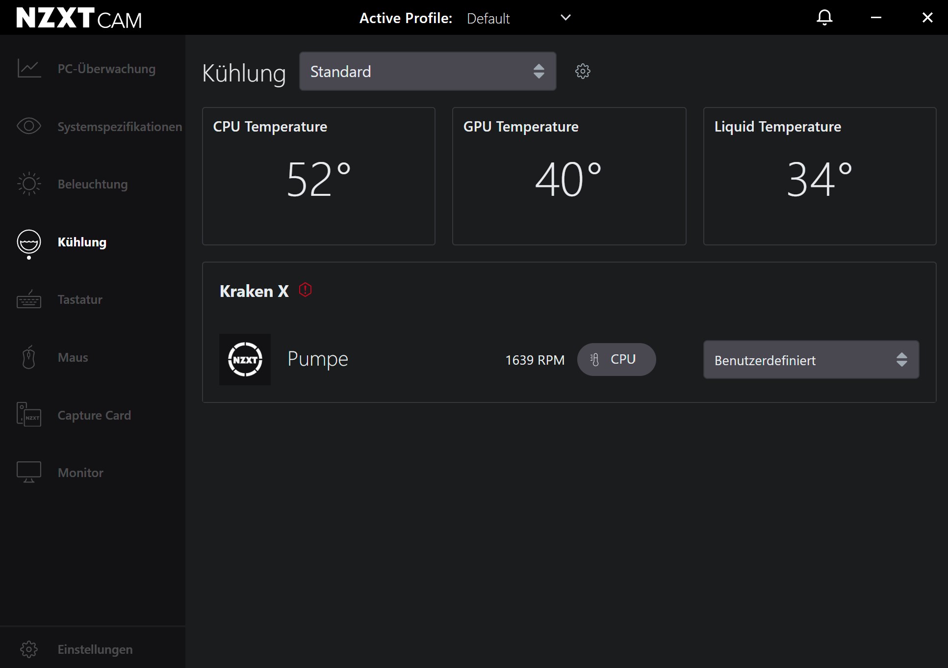Click the notification bell icon
The image size is (948, 668).
click(824, 18)
